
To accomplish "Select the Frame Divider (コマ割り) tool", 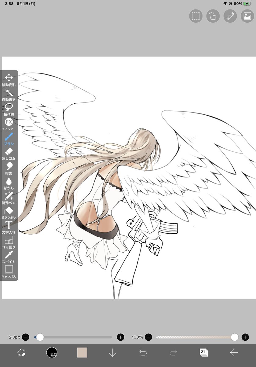I will click(9, 243).
